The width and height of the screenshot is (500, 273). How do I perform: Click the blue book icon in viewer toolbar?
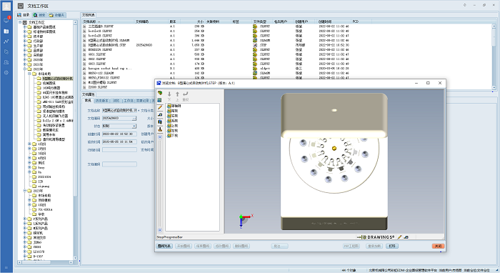[160, 122]
